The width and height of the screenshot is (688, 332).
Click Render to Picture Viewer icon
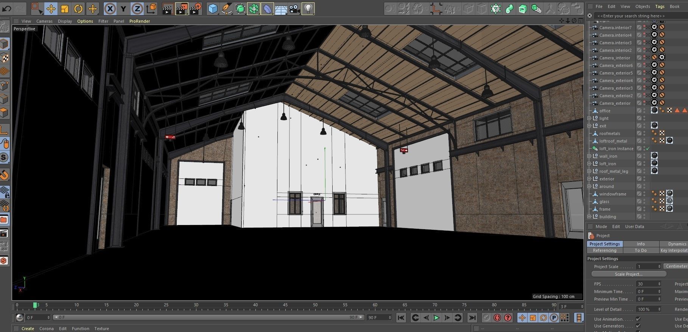(182, 8)
